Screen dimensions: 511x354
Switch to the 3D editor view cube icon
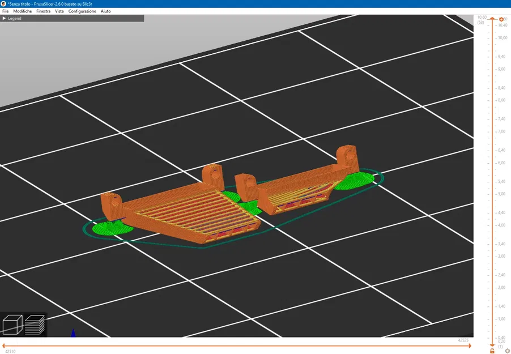(12, 325)
